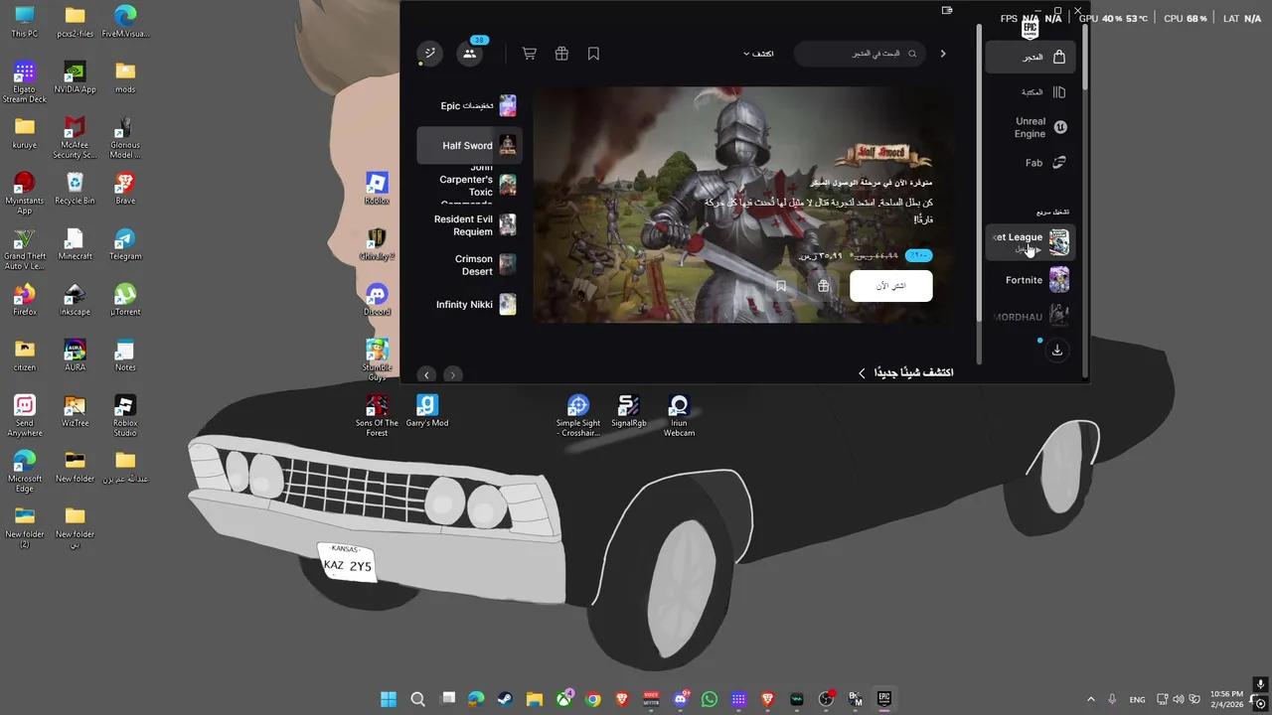
Task: Open the profile avatar in Epic launcher
Action: click(x=429, y=54)
